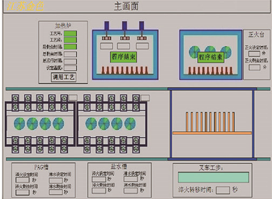Click the 程序结束 label on the normalizing table

tap(211, 57)
